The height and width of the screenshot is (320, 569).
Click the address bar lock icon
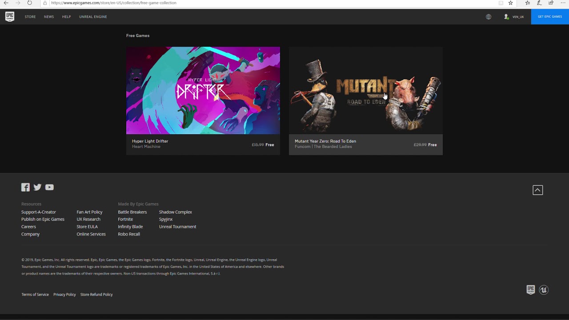click(45, 3)
